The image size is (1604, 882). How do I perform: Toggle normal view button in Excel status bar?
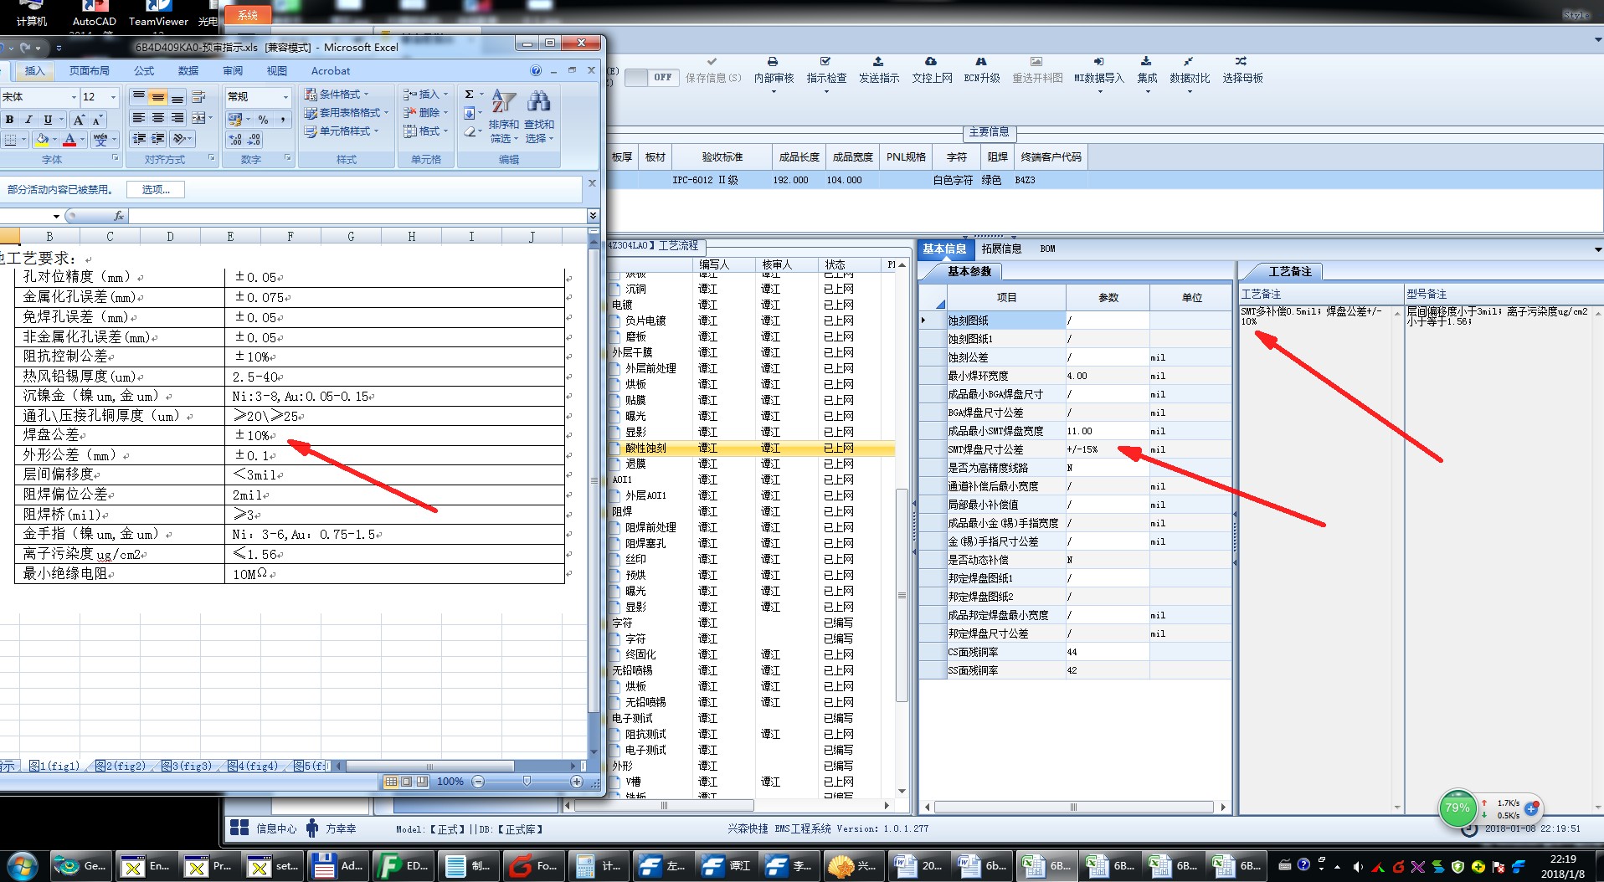[x=391, y=782]
